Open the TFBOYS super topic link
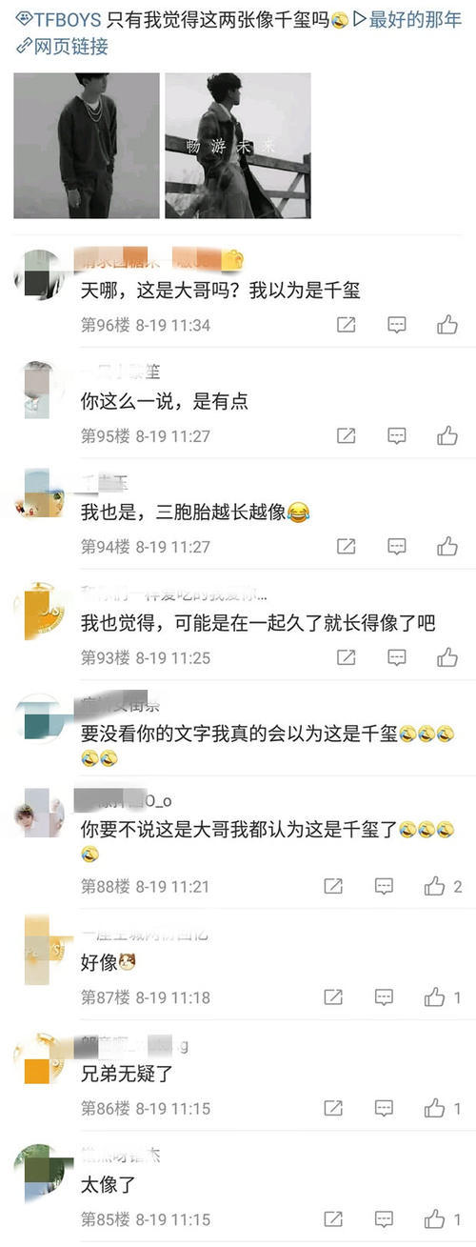Viewport: 476px width, 1247px height. point(59,20)
